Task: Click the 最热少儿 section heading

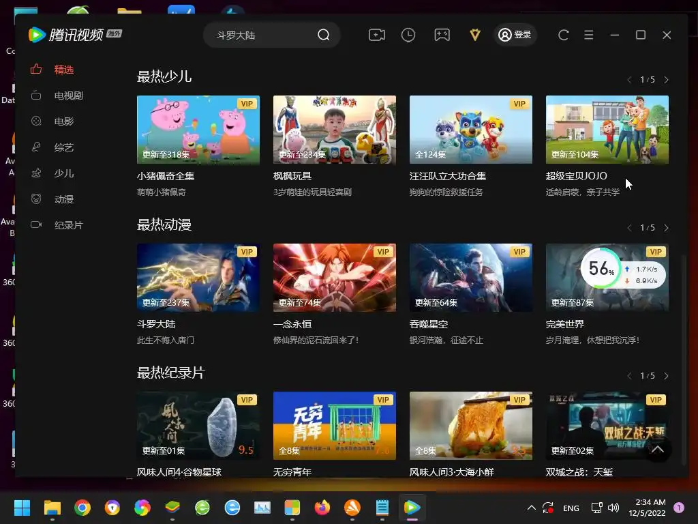Action: [x=164, y=76]
